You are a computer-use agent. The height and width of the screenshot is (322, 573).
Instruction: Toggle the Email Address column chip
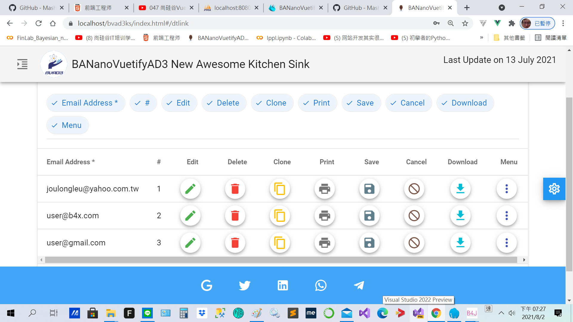(x=86, y=103)
